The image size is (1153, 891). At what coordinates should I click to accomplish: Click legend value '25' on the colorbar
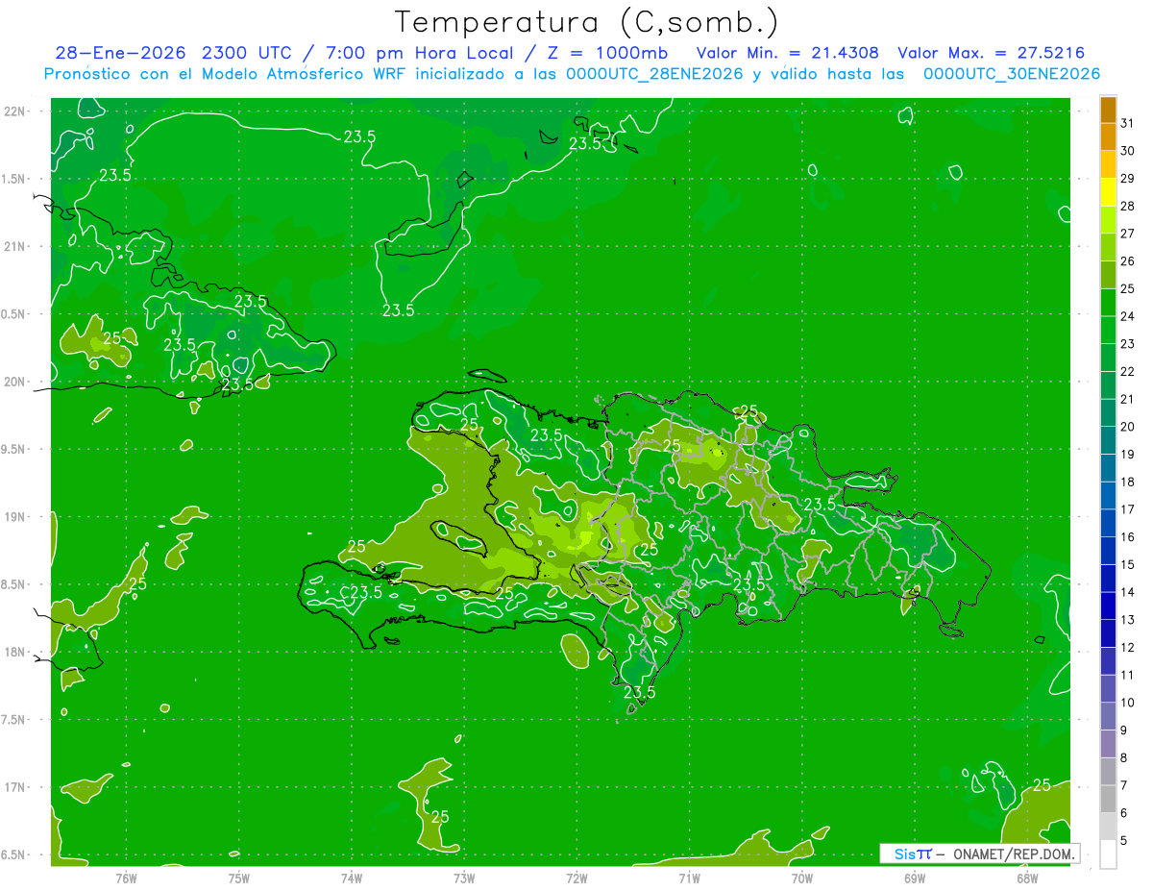pyautogui.click(x=1127, y=288)
